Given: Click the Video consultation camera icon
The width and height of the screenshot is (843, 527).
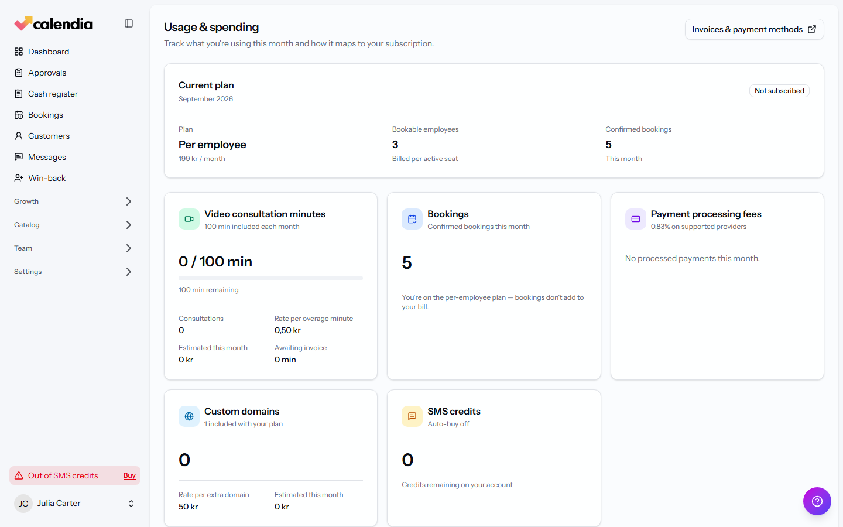Looking at the screenshot, I should pyautogui.click(x=189, y=219).
